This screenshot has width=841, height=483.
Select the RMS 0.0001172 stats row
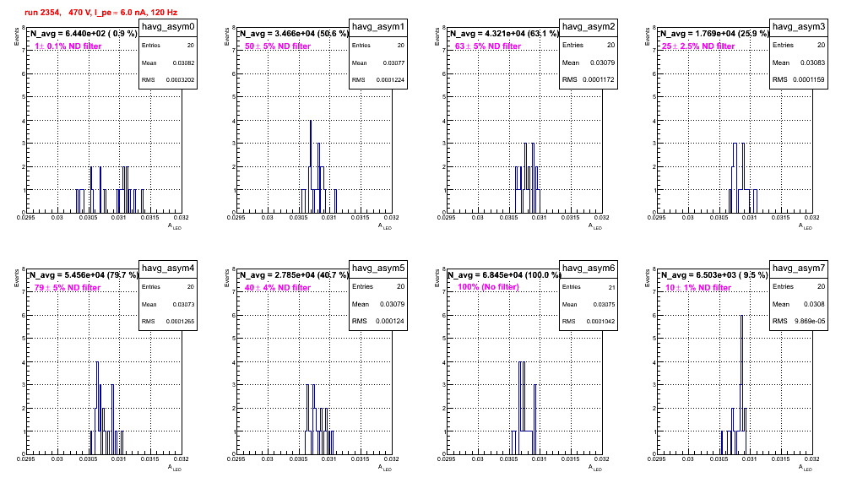(x=589, y=80)
